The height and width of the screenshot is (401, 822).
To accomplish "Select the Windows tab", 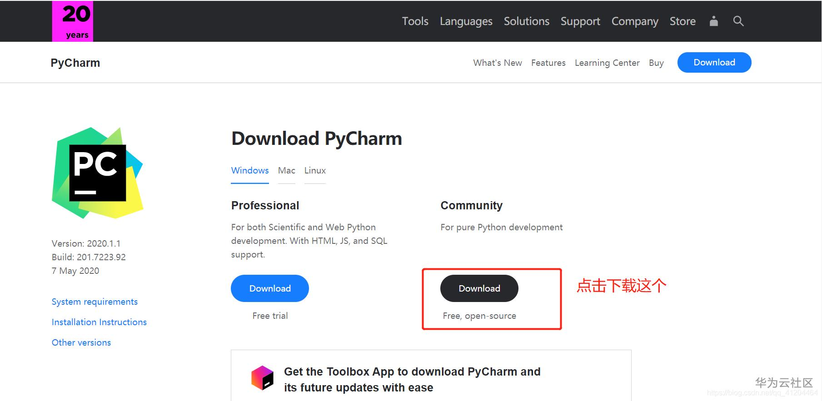I will (249, 170).
